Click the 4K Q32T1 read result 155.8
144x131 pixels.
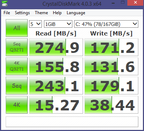pos(56,66)
